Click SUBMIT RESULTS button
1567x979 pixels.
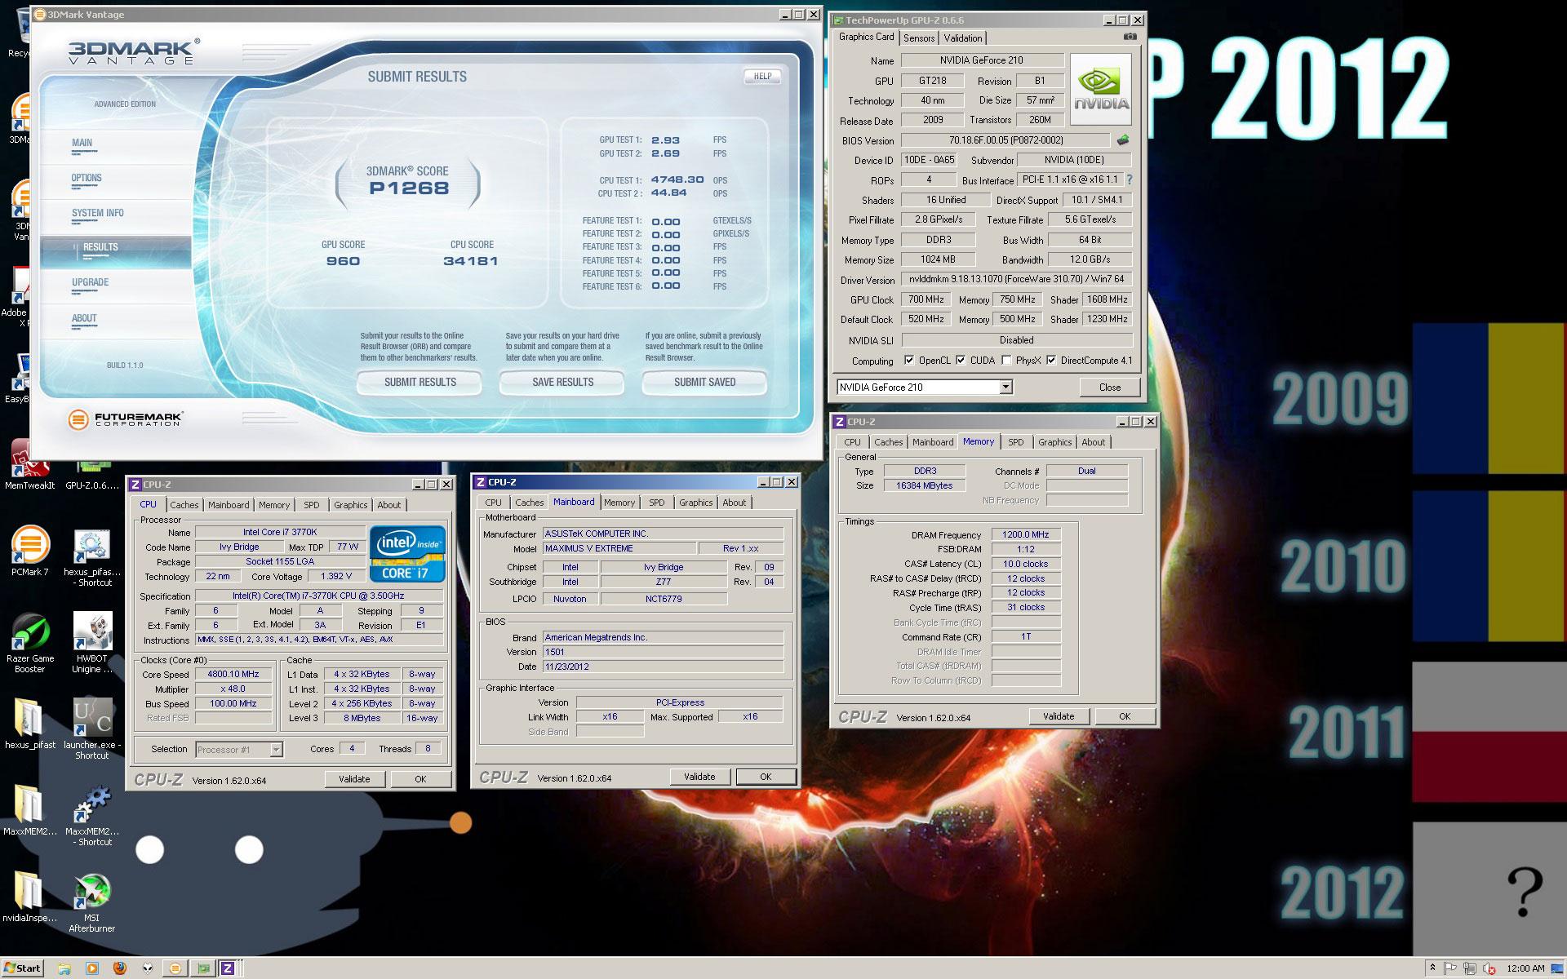coord(419,382)
